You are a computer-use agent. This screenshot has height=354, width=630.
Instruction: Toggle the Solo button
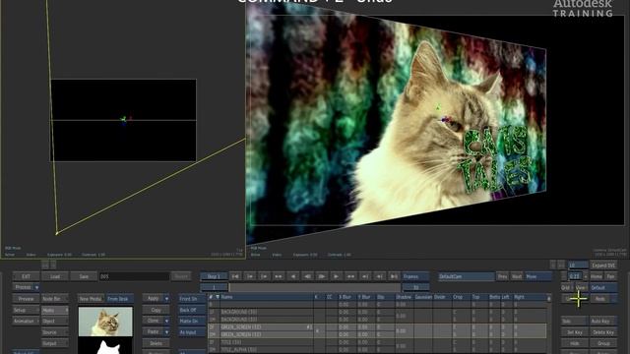(x=574, y=322)
